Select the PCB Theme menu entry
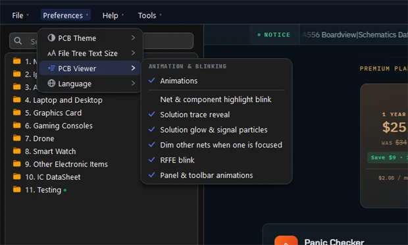The image size is (408, 245). click(89, 38)
